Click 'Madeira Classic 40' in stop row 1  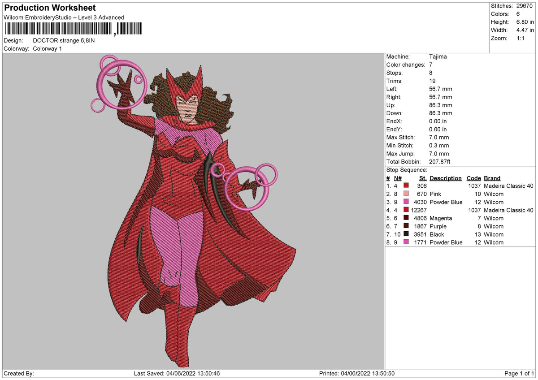[509, 186]
